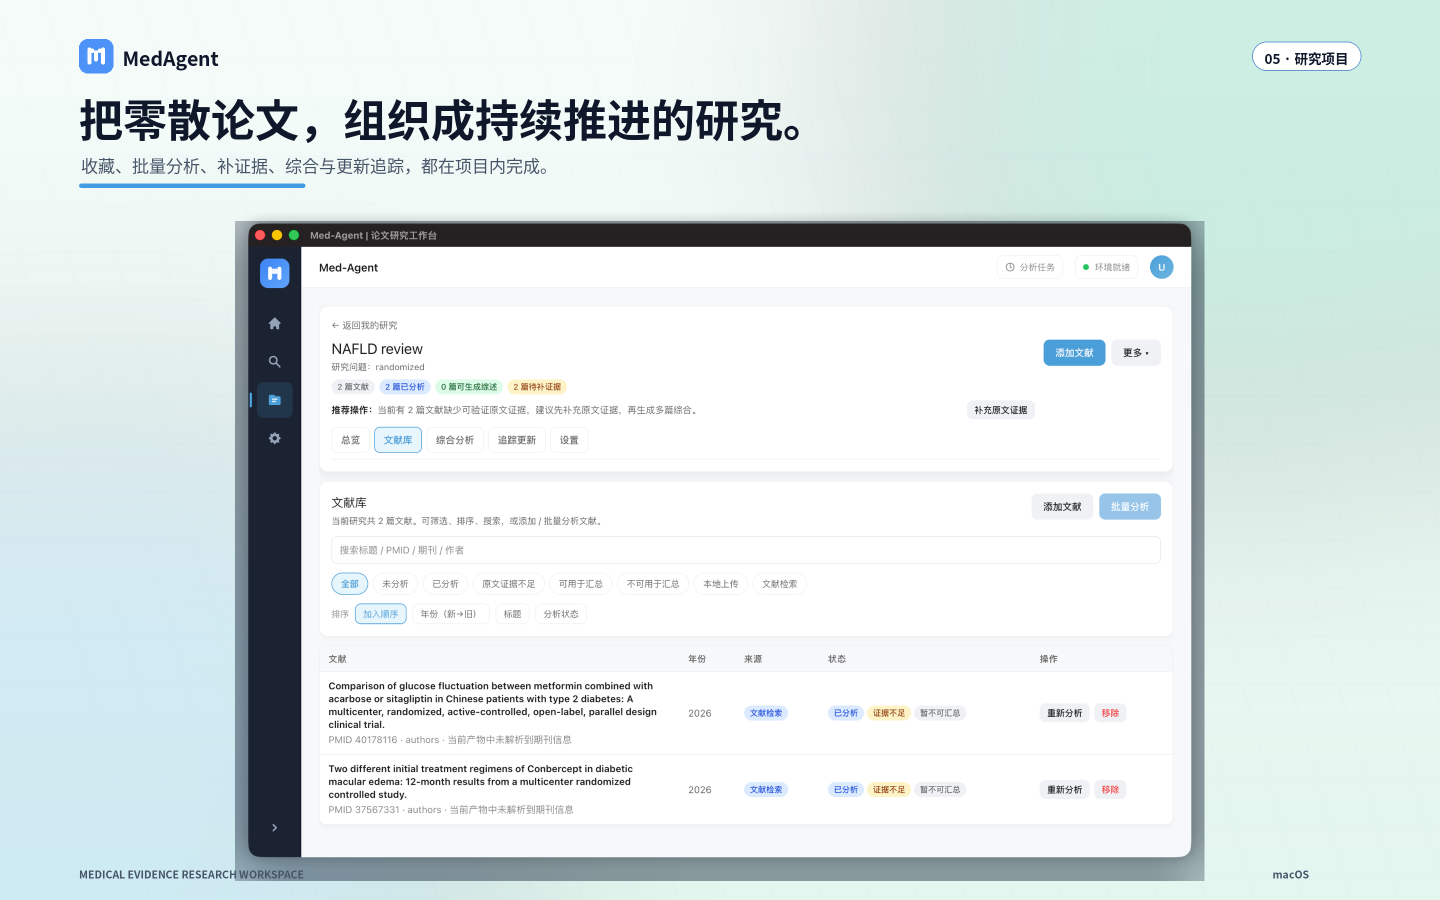Click the 2 篇已分析 badge
This screenshot has height=900, width=1440.
pyautogui.click(x=404, y=387)
